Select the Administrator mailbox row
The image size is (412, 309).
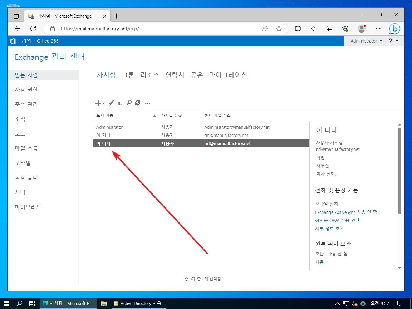click(201, 127)
